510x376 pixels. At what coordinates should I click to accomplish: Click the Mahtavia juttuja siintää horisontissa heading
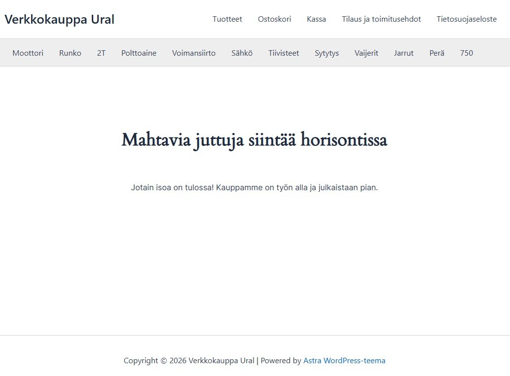click(x=255, y=140)
